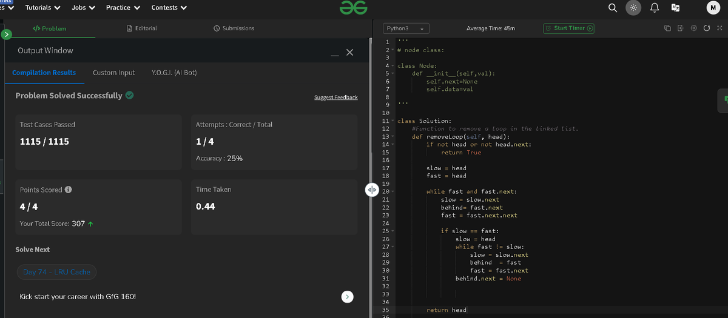Switch to the Problem tab
This screenshot has width=728, height=318.
pos(49,28)
